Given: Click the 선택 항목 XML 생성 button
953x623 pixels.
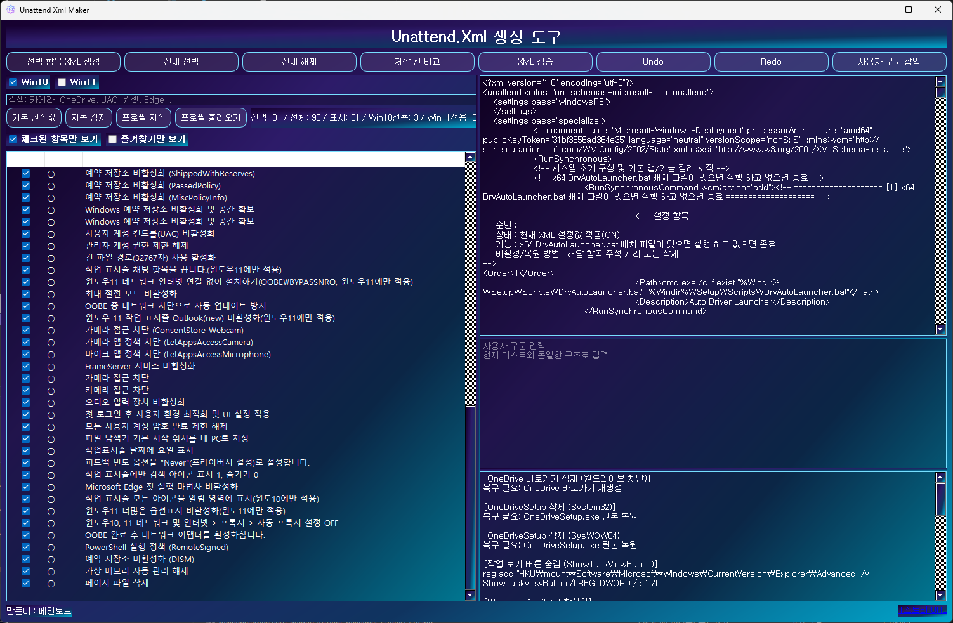Looking at the screenshot, I should pos(63,62).
